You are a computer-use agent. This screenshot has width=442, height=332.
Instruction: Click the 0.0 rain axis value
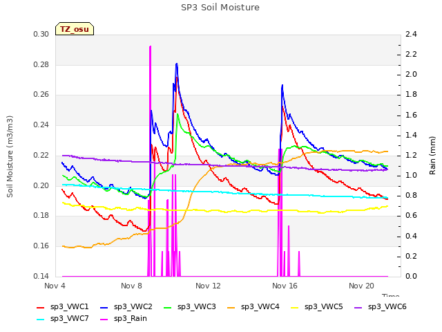(x=412, y=276)
